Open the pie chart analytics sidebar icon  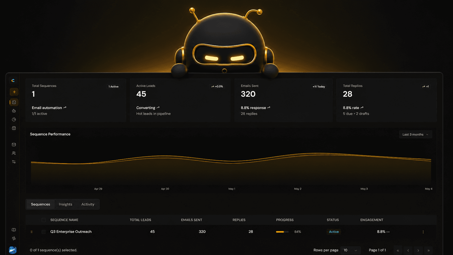tap(14, 120)
